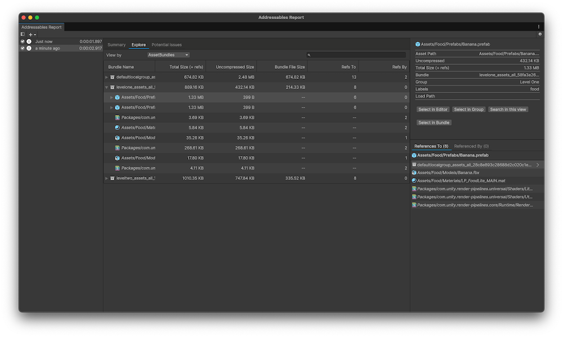Click the material sphere icon on Assets/Food/Materials row
The height and width of the screenshot is (337, 563).
coord(116,127)
